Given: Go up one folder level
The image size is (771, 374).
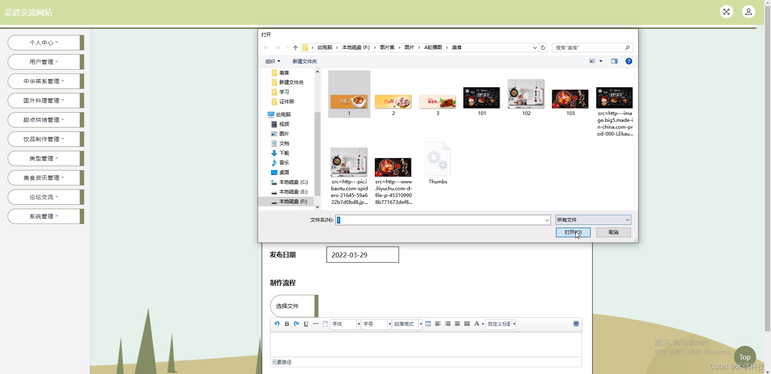Looking at the screenshot, I should [x=296, y=48].
